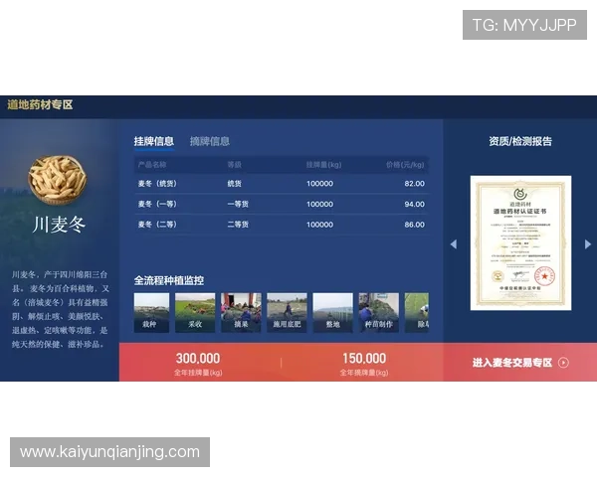Select the 麦冬（统货） product row
This screenshot has width=597, height=477.
(x=282, y=184)
